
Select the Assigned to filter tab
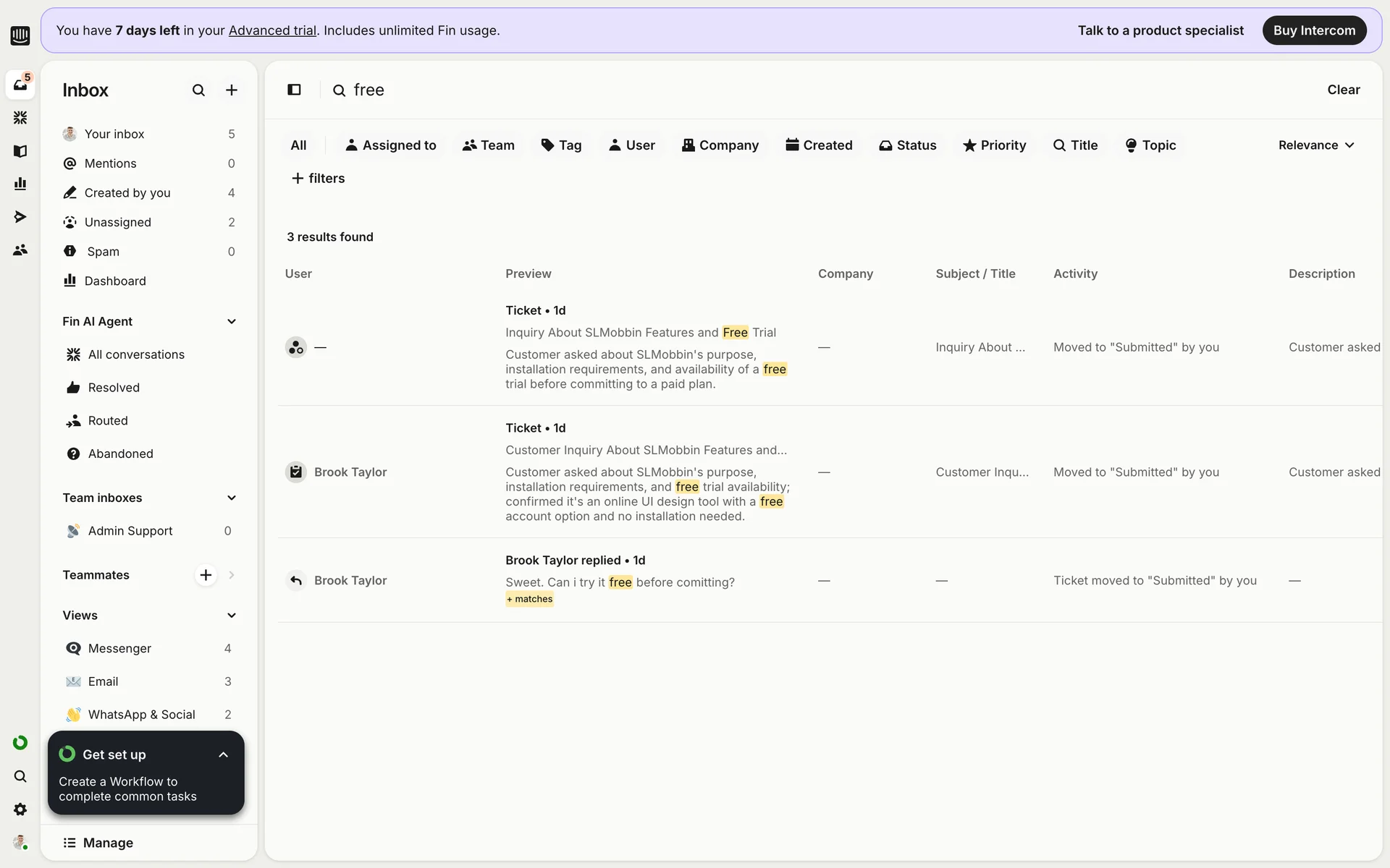pos(391,145)
